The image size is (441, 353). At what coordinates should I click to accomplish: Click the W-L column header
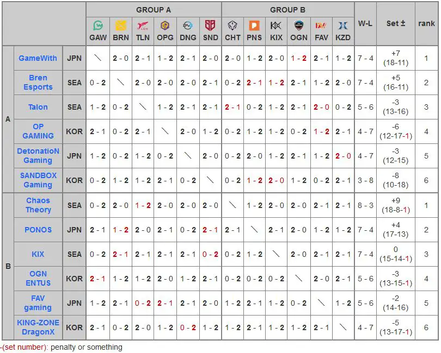[365, 24]
